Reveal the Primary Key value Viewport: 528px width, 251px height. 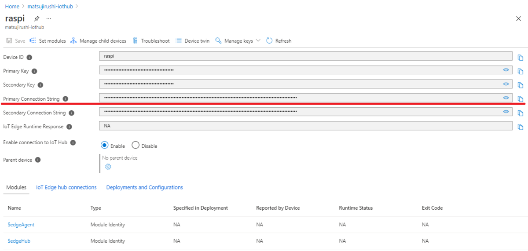[506, 70]
